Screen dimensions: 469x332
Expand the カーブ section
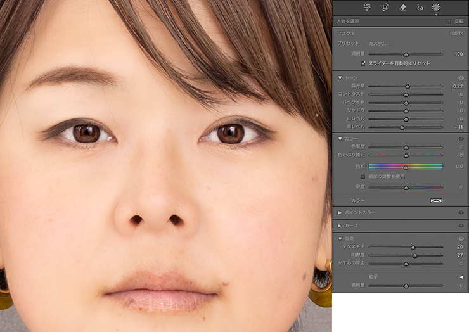tap(340, 226)
